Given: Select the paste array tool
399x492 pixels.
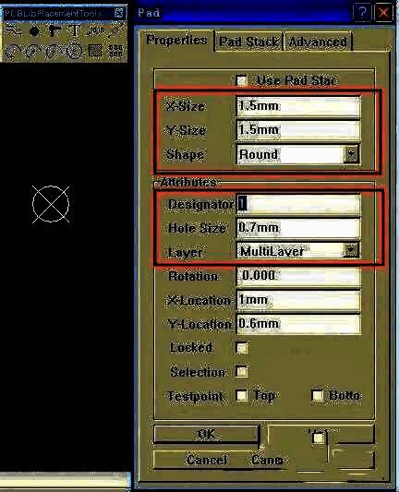Looking at the screenshot, I should point(115,51).
